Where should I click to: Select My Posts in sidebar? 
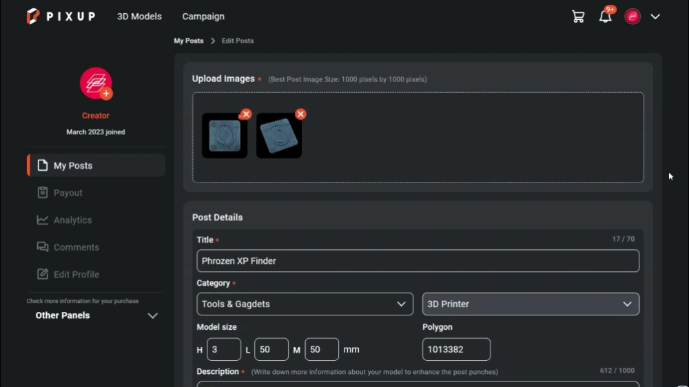(x=96, y=165)
